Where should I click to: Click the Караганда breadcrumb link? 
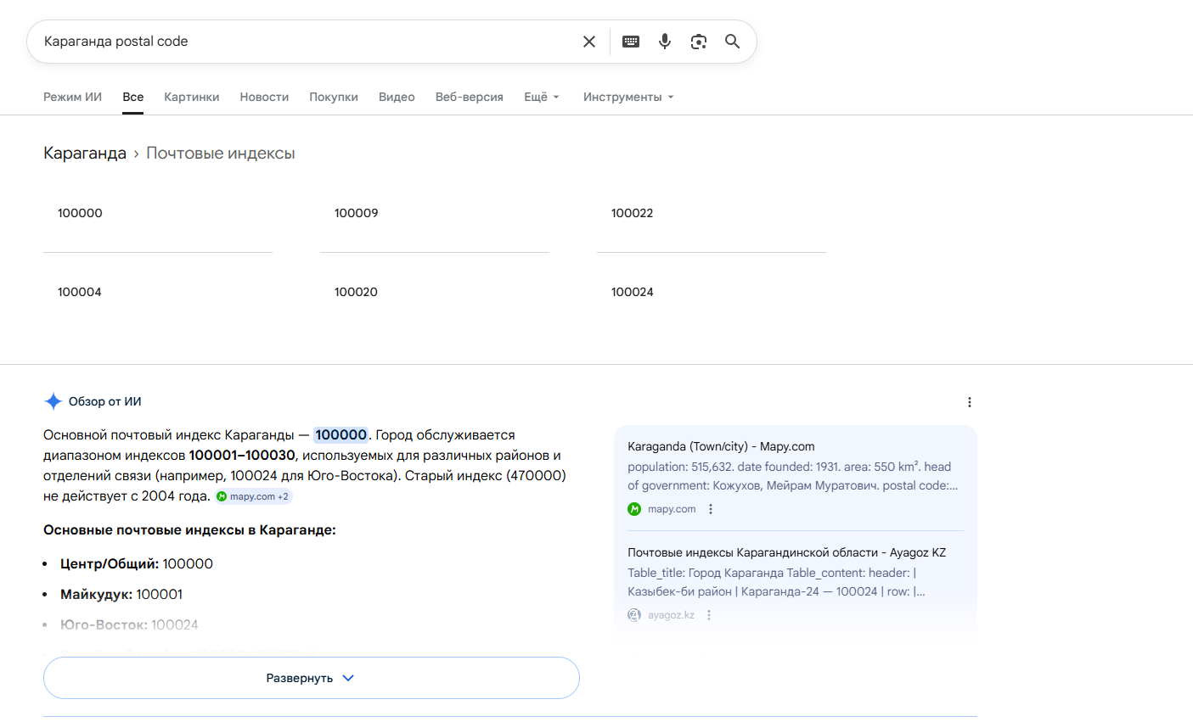(85, 154)
